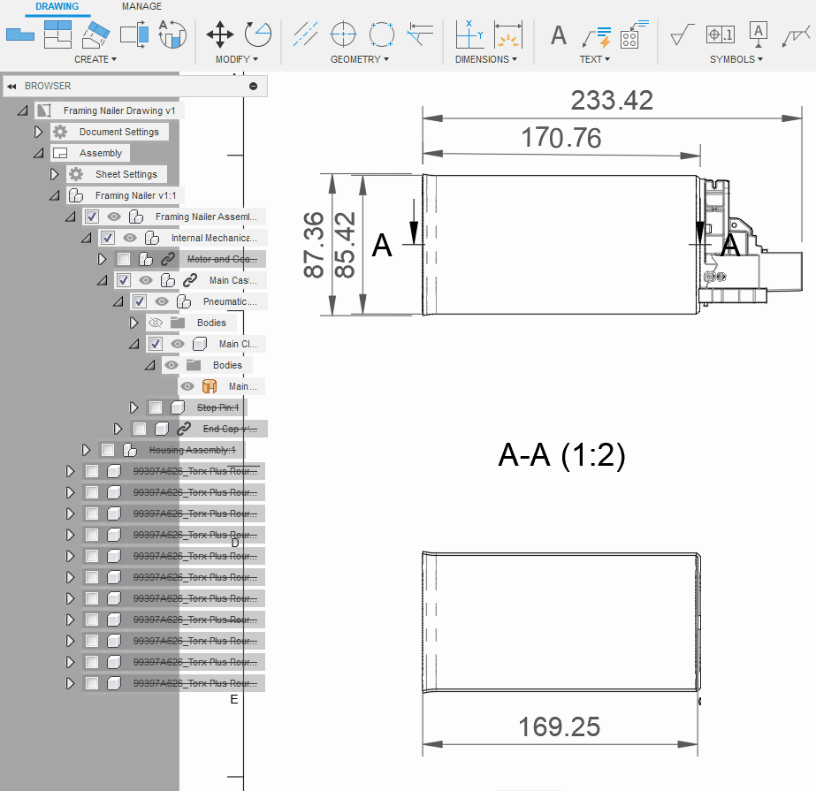The width and height of the screenshot is (816, 791).
Task: Uncheck the Internal Mechanics component checkbox
Action: point(108,238)
